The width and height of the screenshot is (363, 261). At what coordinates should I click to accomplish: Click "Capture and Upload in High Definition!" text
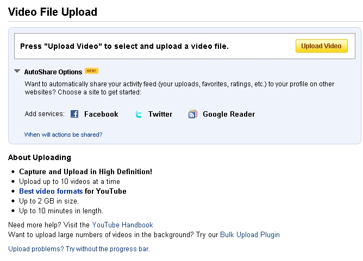86,171
